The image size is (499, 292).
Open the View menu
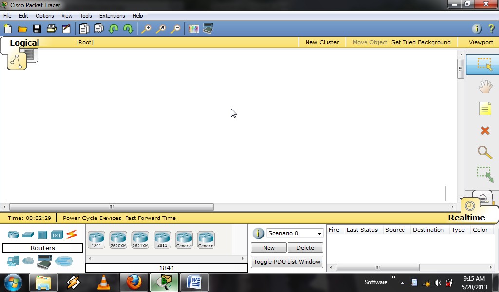pyautogui.click(x=67, y=16)
